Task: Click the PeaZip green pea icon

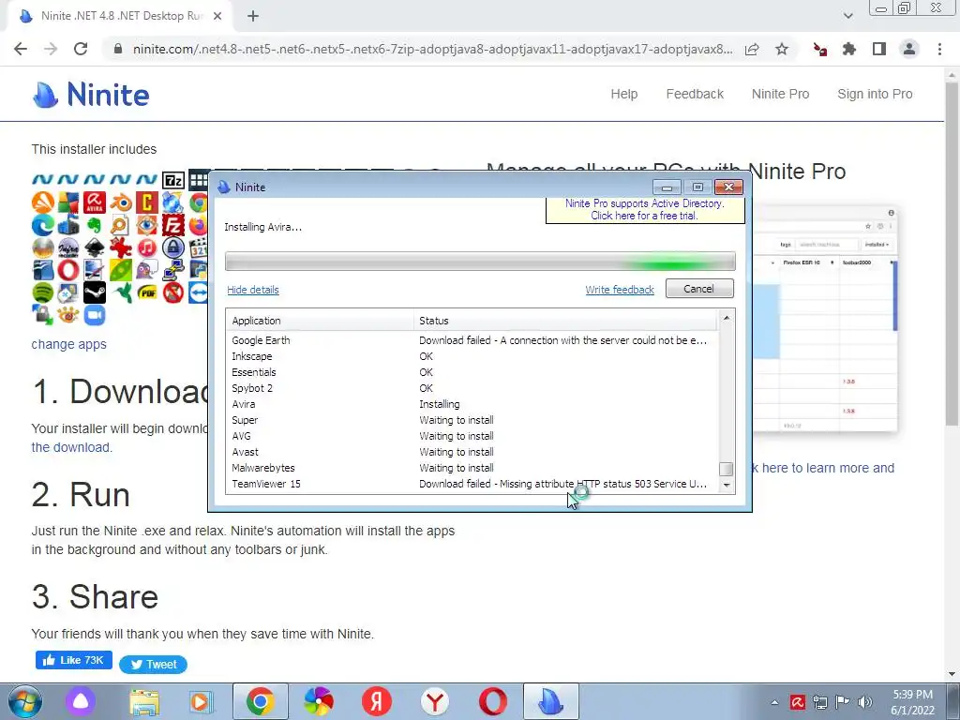Action: pos(121,270)
